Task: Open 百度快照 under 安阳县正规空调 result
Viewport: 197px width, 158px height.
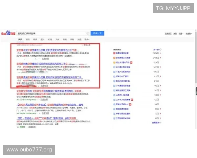Action: pyautogui.click(x=45, y=59)
